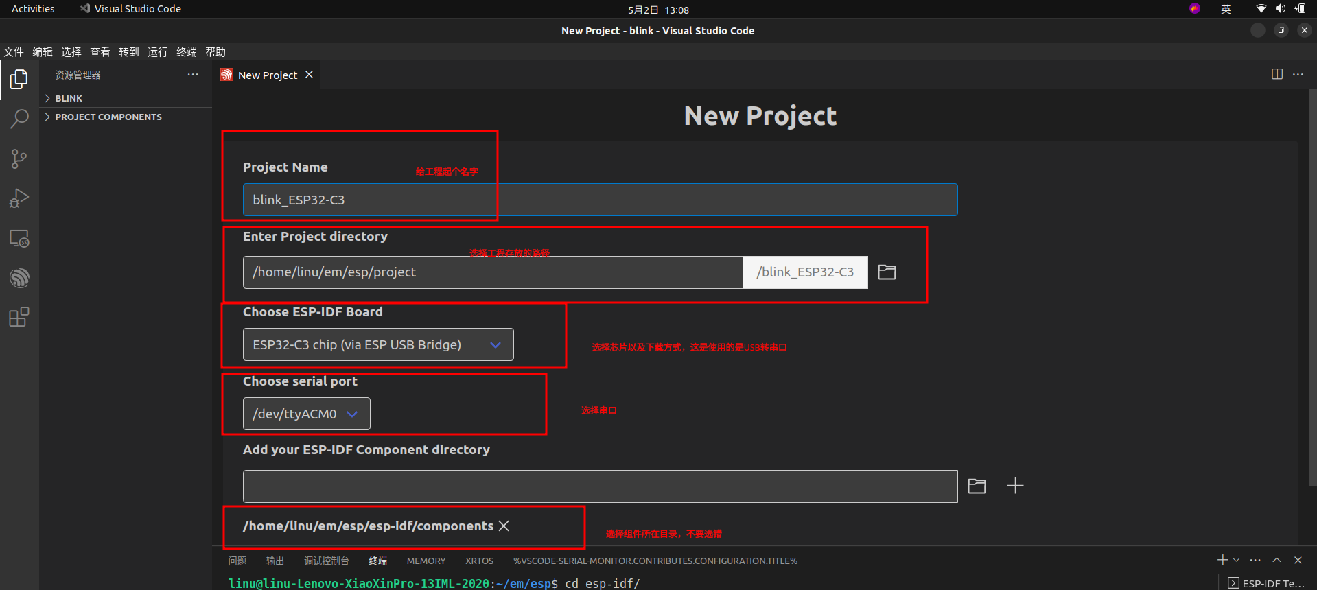Open editor more actions menu

pyautogui.click(x=1298, y=74)
